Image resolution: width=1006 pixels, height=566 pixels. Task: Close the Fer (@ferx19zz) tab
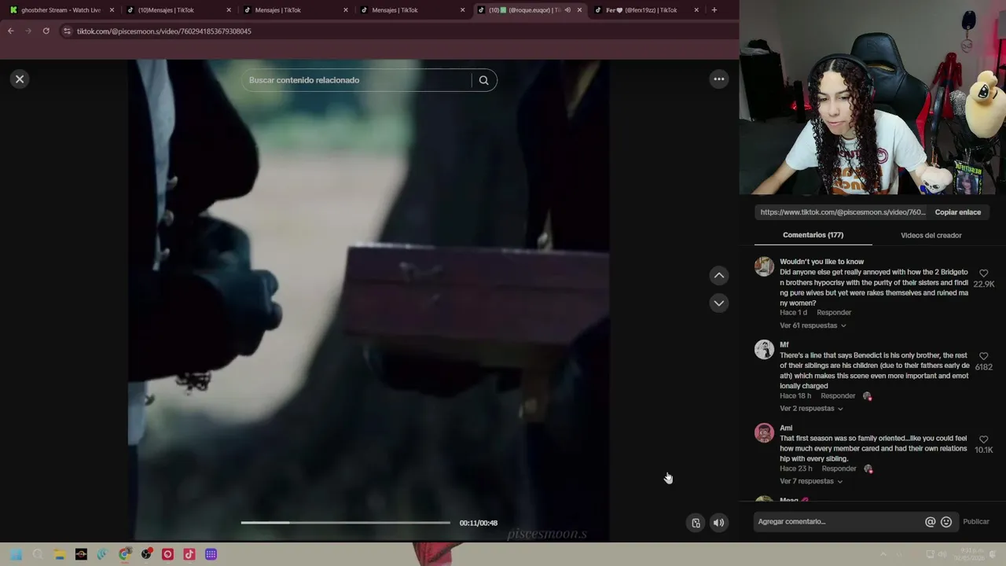[x=696, y=10]
